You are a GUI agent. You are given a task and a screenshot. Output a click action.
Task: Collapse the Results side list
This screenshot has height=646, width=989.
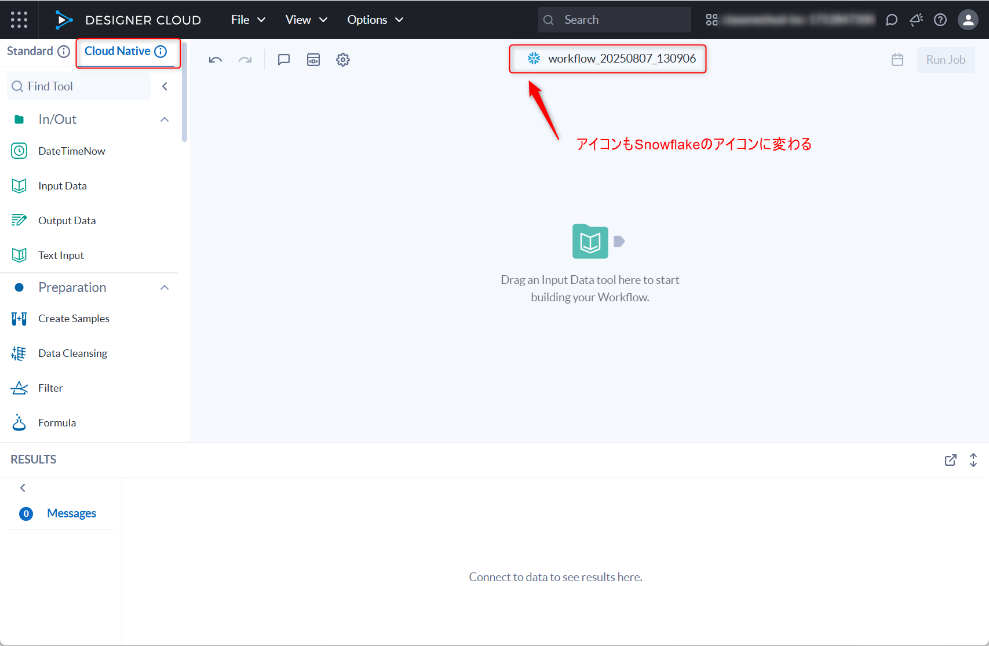pyautogui.click(x=23, y=488)
